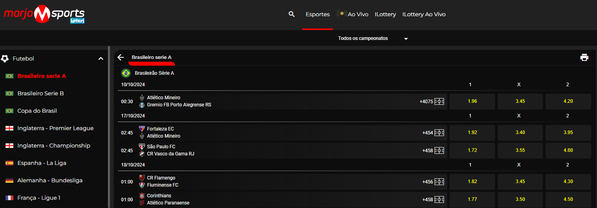Select Brasileiro serie A in sidebar

42,76
